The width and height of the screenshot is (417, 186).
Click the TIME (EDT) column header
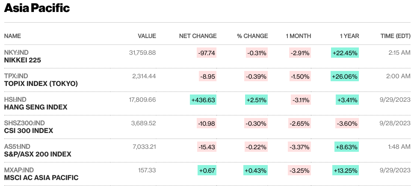(395, 36)
